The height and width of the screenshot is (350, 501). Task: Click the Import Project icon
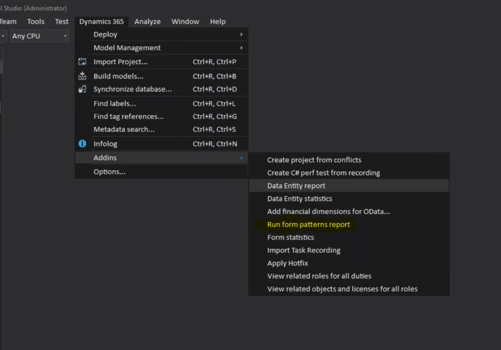coord(83,62)
